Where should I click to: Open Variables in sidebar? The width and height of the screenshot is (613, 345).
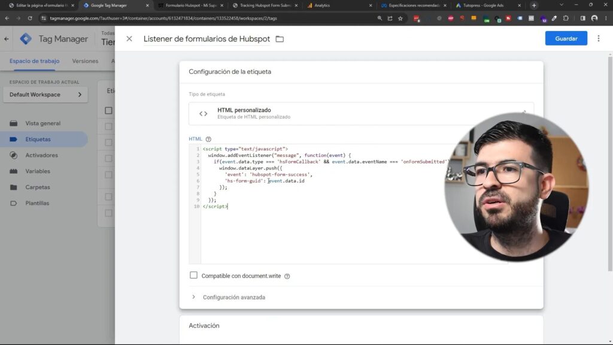[38, 171]
